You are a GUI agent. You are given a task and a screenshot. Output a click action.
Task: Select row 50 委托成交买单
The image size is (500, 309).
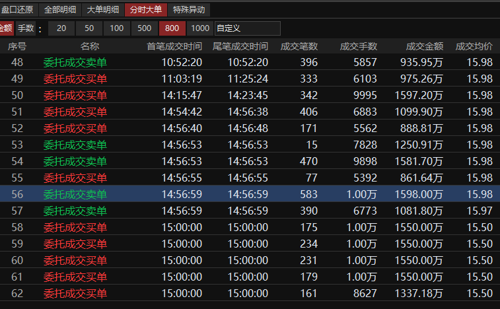pyautogui.click(x=250, y=95)
